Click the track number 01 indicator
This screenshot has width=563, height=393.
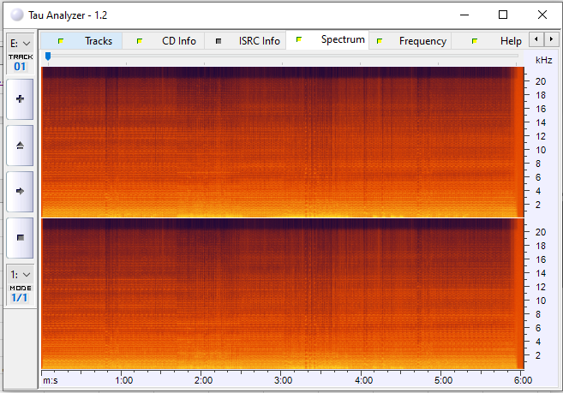coord(20,66)
